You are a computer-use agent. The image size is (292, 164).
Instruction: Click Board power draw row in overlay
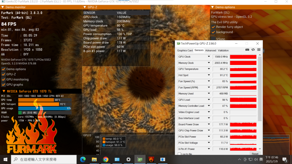pyautogui.click(x=116, y=43)
